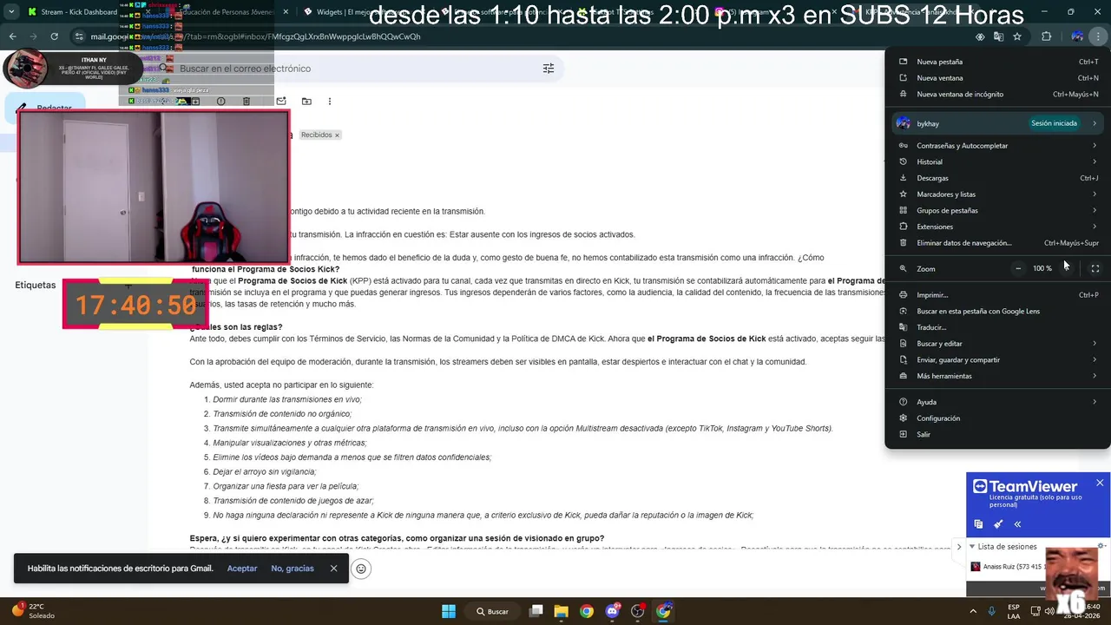
Task: Collapse TeamViewer panel with double chevron
Action: pyautogui.click(x=1017, y=524)
